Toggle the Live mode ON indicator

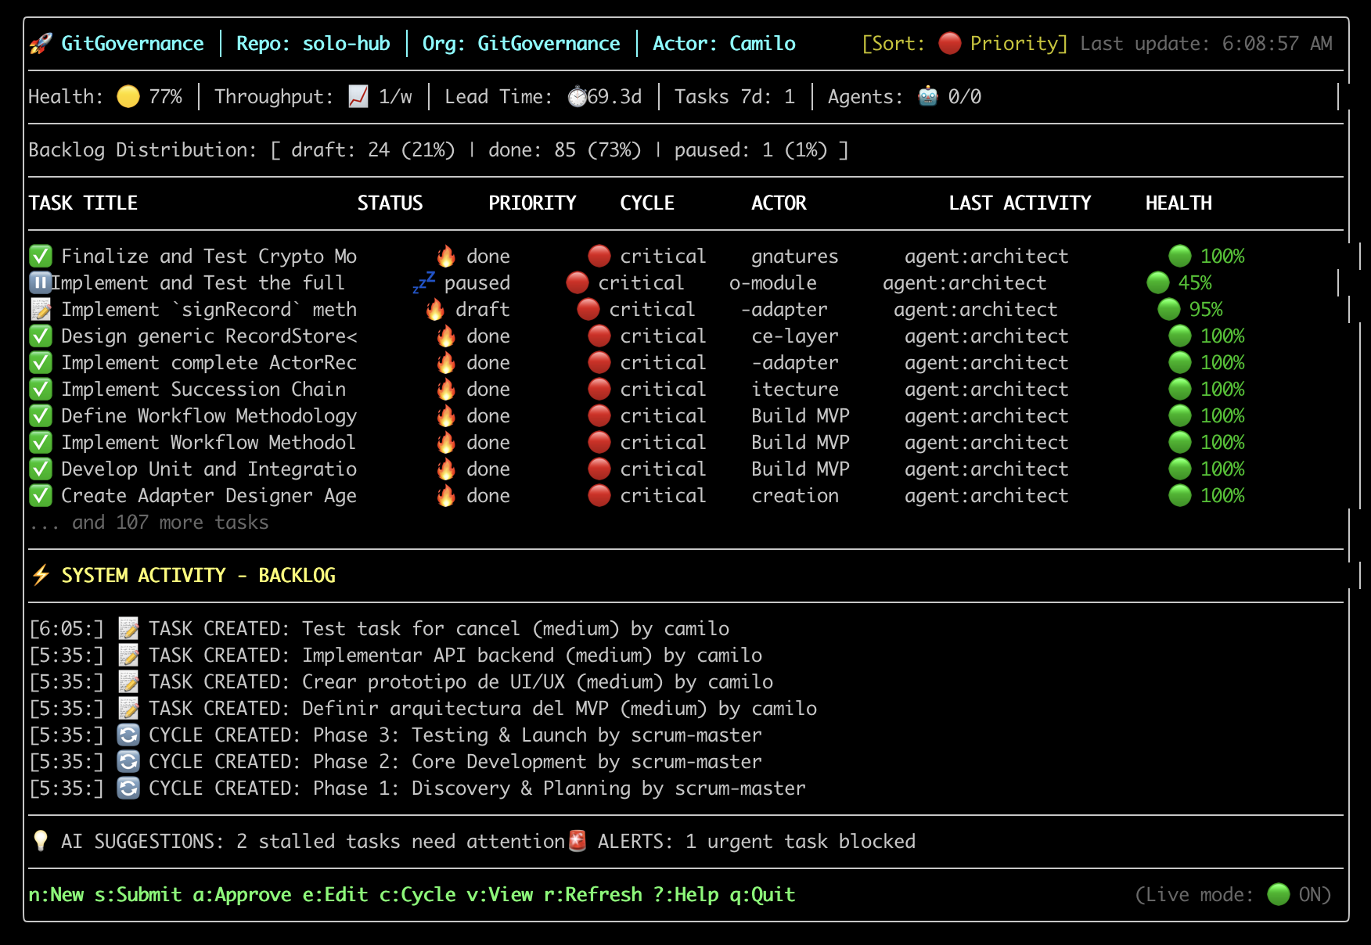(x=1278, y=894)
